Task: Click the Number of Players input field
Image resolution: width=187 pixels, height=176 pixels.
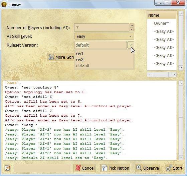Action: 102,27
